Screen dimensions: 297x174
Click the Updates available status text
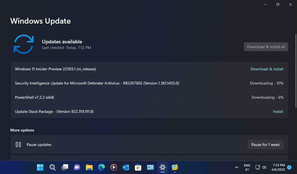coord(62,42)
